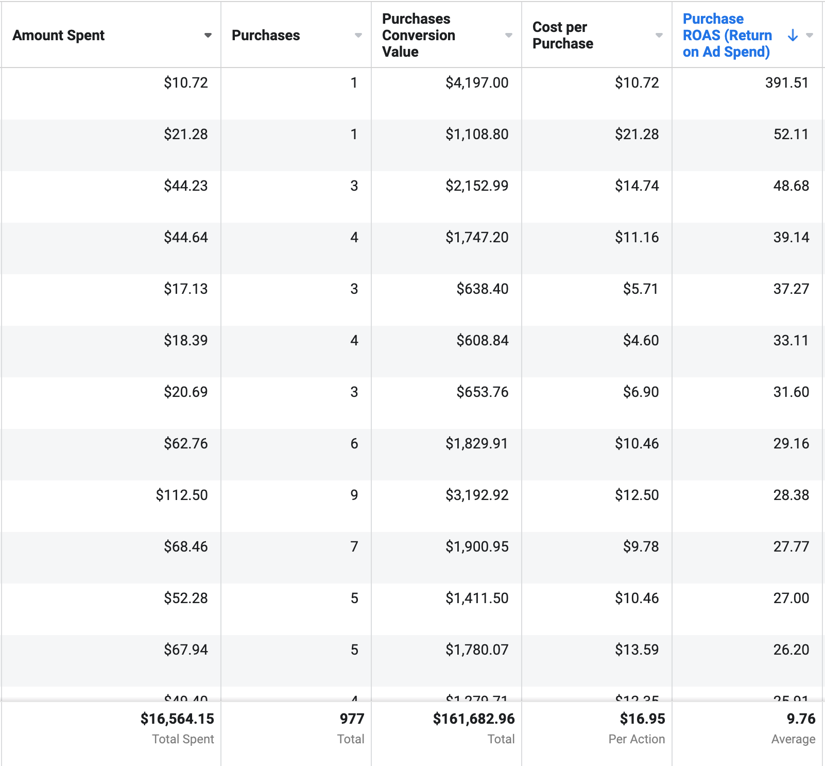The image size is (825, 766).
Task: Open the Purchase ROAS column dropdown caret
Action: (x=810, y=35)
